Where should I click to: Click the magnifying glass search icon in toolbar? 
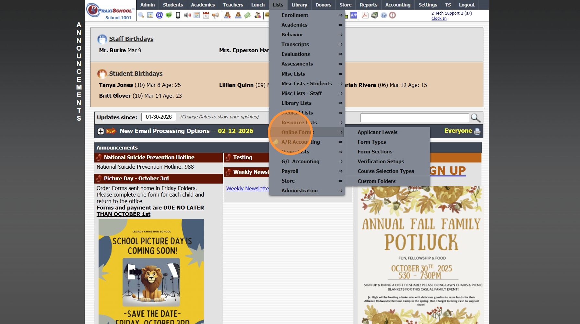[x=141, y=15]
